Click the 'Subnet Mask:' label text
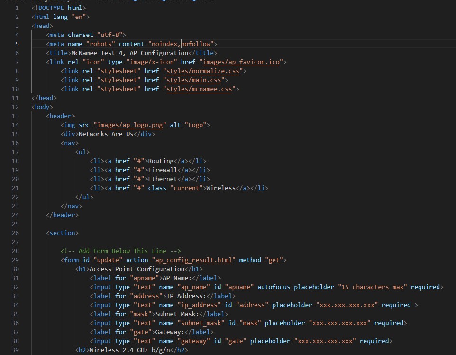The image size is (456, 355). pyautogui.click(x=177, y=314)
